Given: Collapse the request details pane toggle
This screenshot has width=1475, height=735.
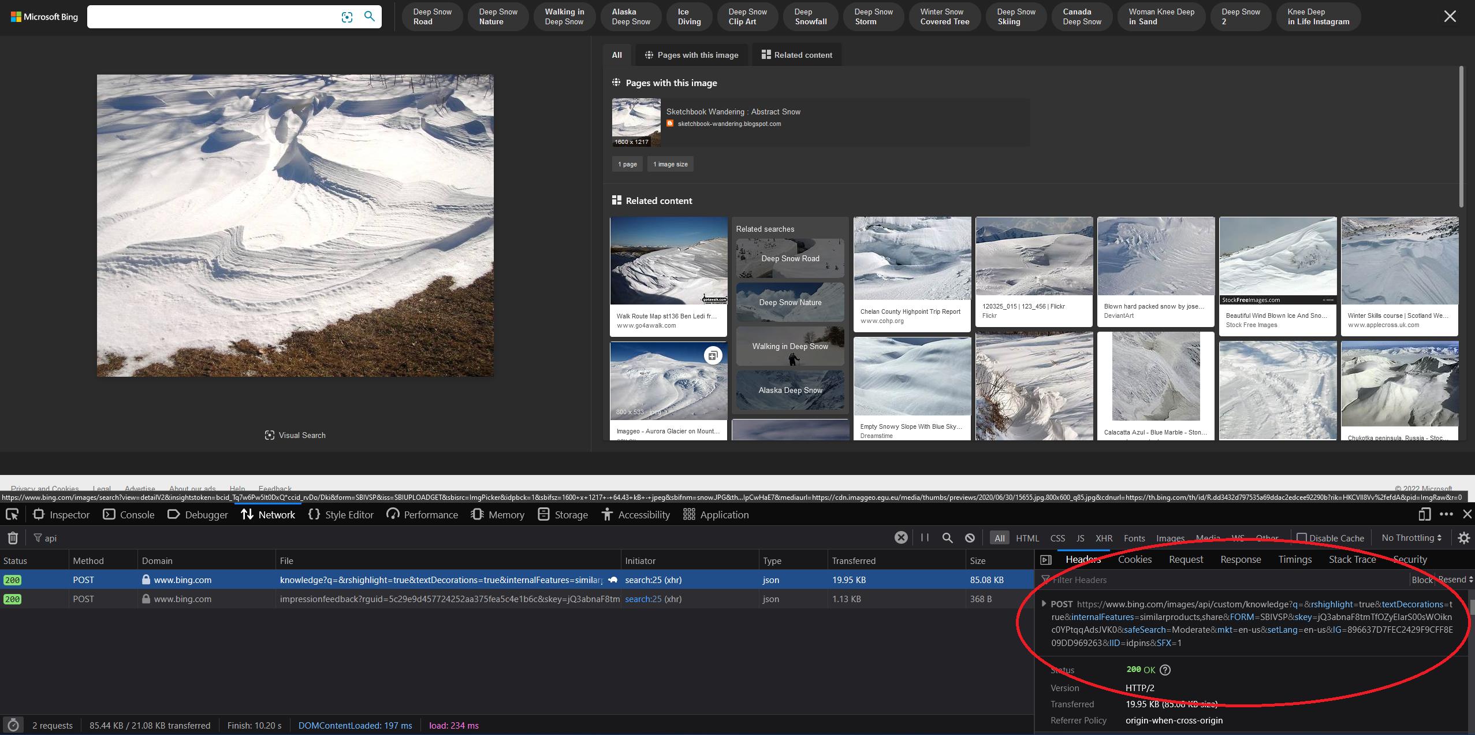Looking at the screenshot, I should click(x=1045, y=559).
